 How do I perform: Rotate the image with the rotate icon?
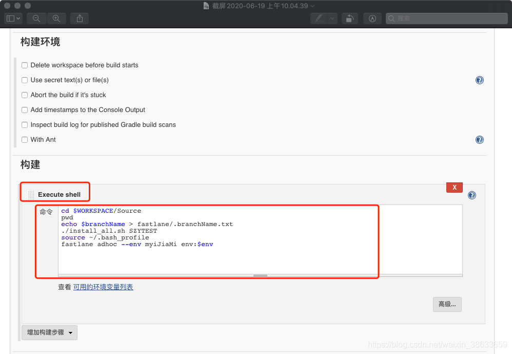350,18
